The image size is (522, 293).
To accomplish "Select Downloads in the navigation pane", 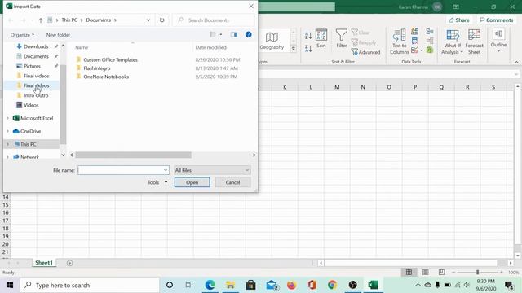I will click(x=36, y=46).
